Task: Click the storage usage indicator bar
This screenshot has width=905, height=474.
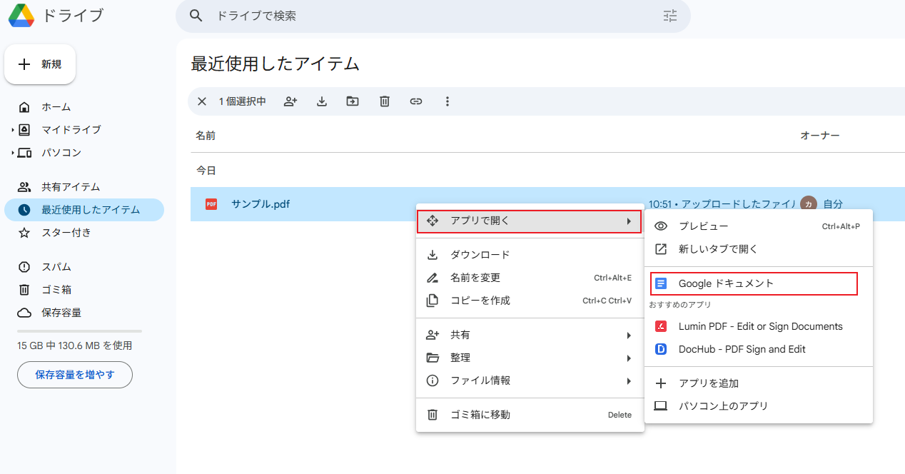Action: tap(79, 330)
